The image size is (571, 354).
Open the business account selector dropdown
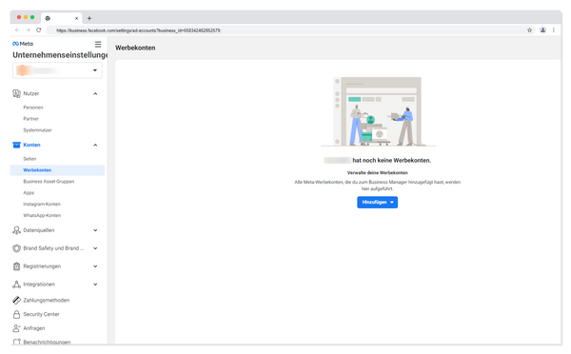(x=57, y=70)
